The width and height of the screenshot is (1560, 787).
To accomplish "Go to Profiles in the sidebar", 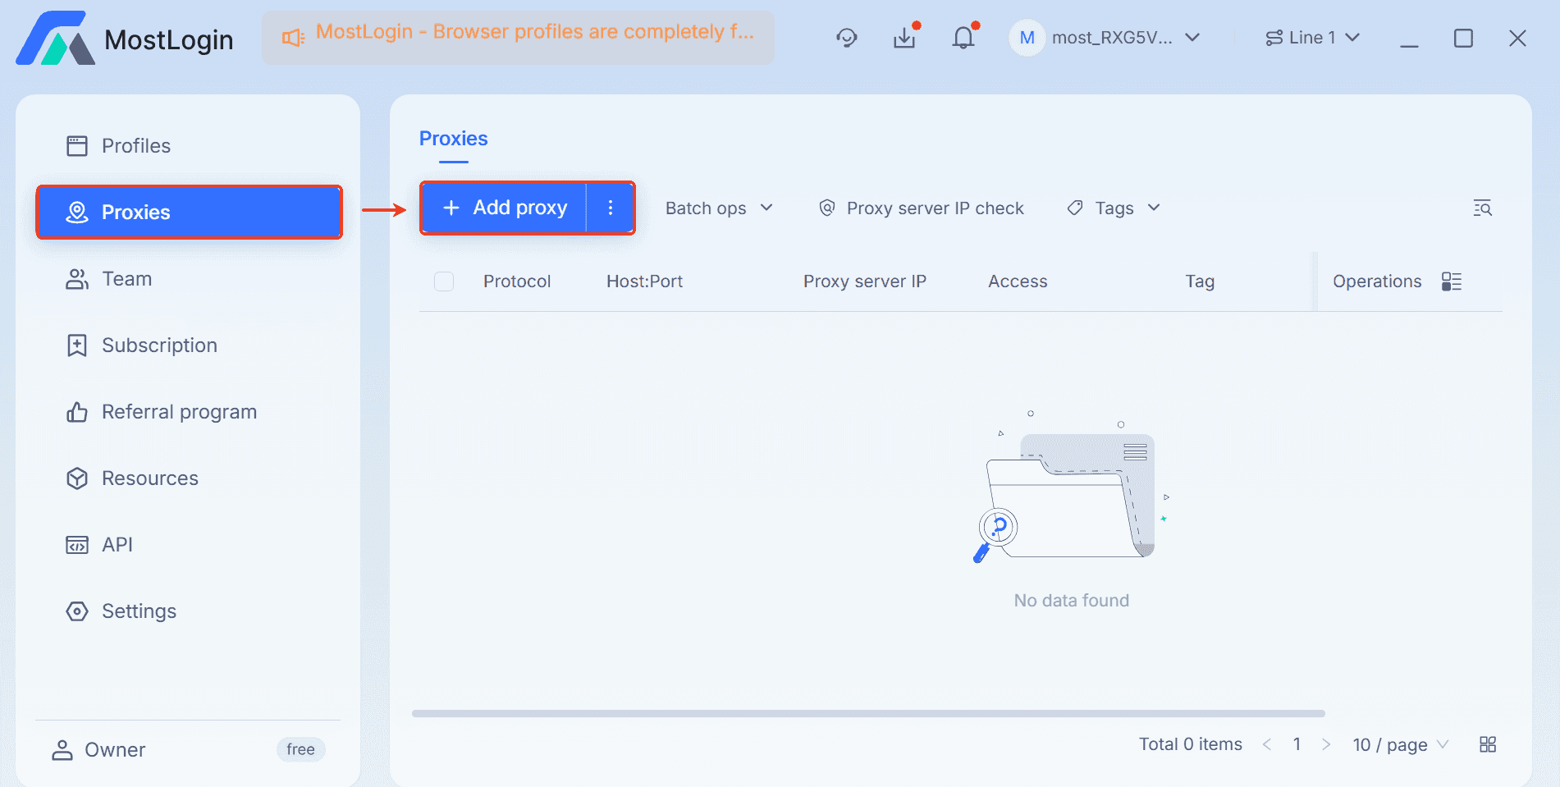I will pos(135,146).
